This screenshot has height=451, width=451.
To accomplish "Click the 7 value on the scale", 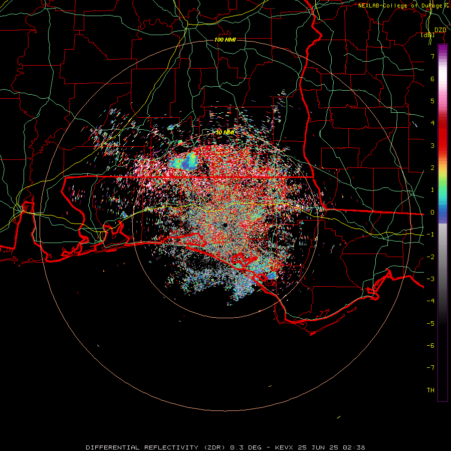I will point(432,56).
